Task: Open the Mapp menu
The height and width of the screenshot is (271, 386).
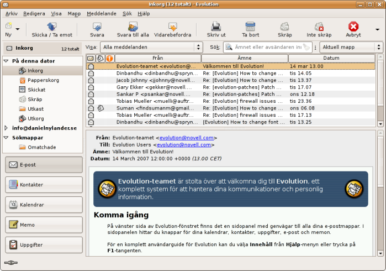Action: coord(75,14)
